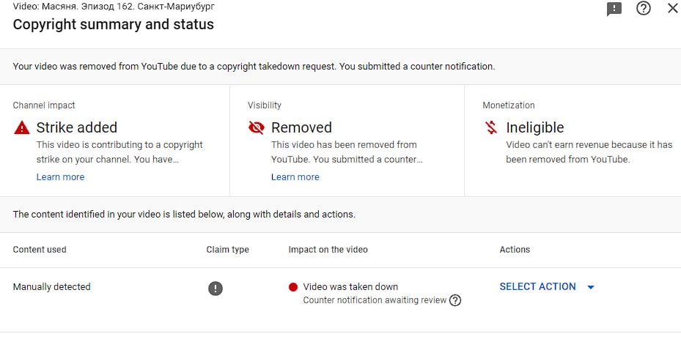Click the crossed-out dollar monetization icon

pyautogui.click(x=491, y=127)
